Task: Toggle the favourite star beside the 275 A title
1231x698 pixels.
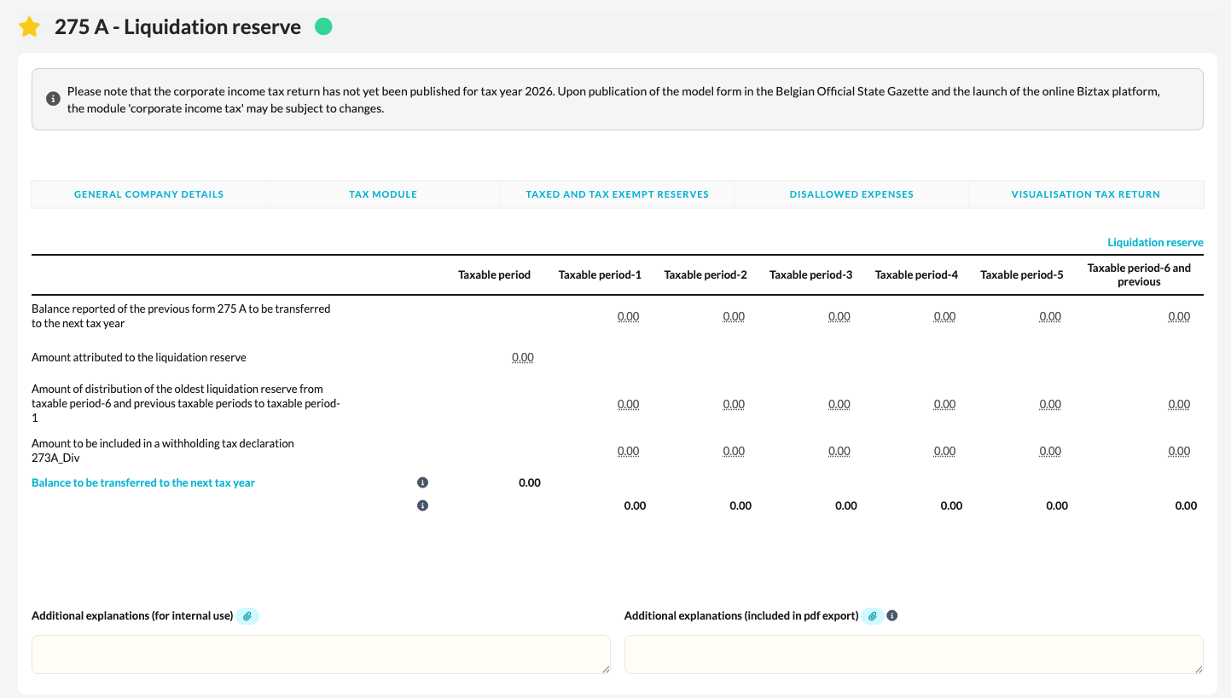Action: [30, 27]
